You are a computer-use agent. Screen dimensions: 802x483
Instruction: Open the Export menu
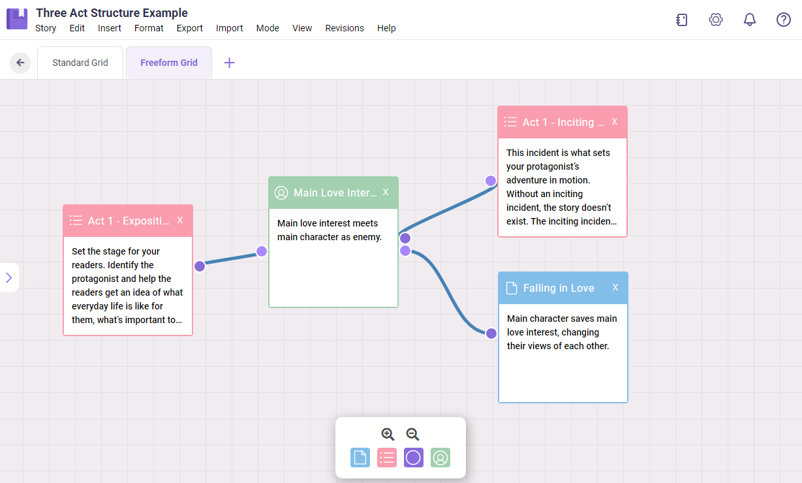tap(189, 28)
